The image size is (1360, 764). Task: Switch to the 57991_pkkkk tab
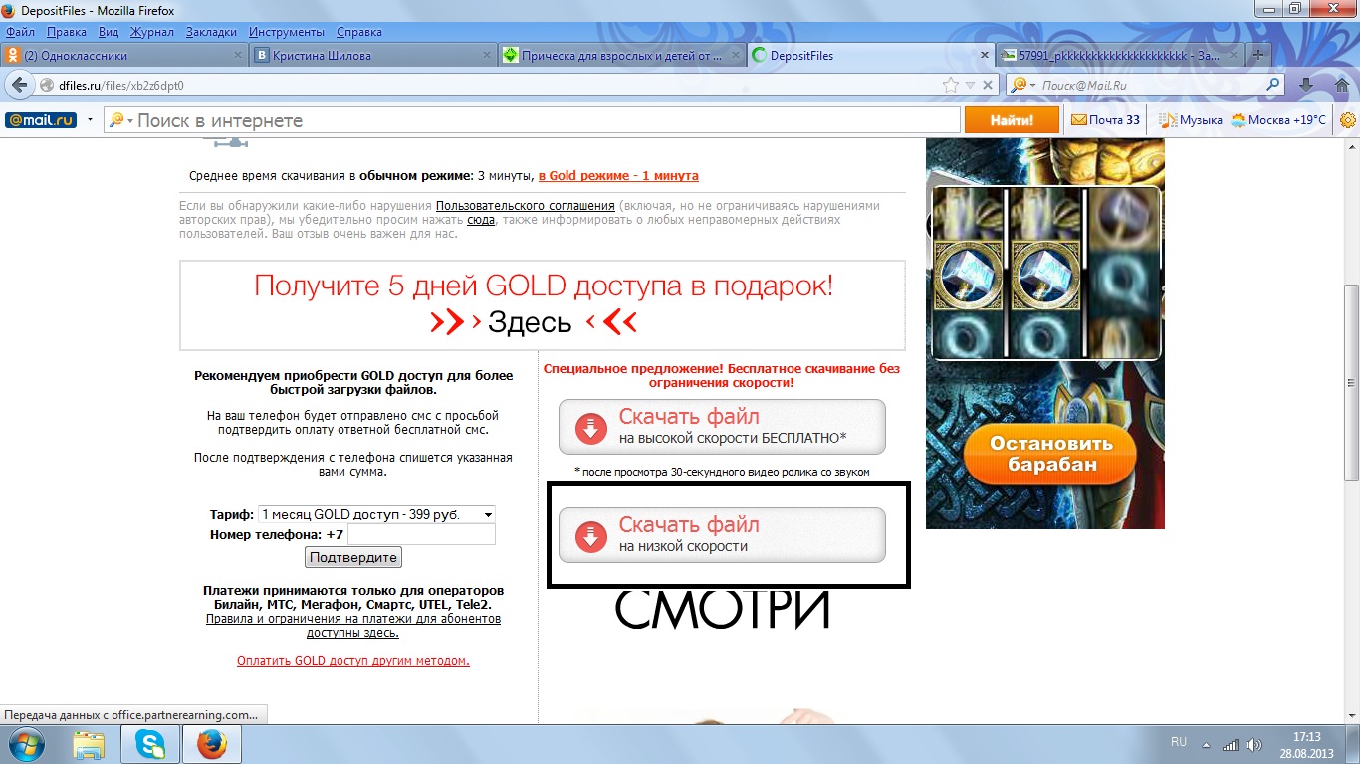click(x=1120, y=56)
